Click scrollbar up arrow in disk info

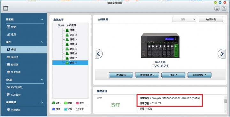226,98
